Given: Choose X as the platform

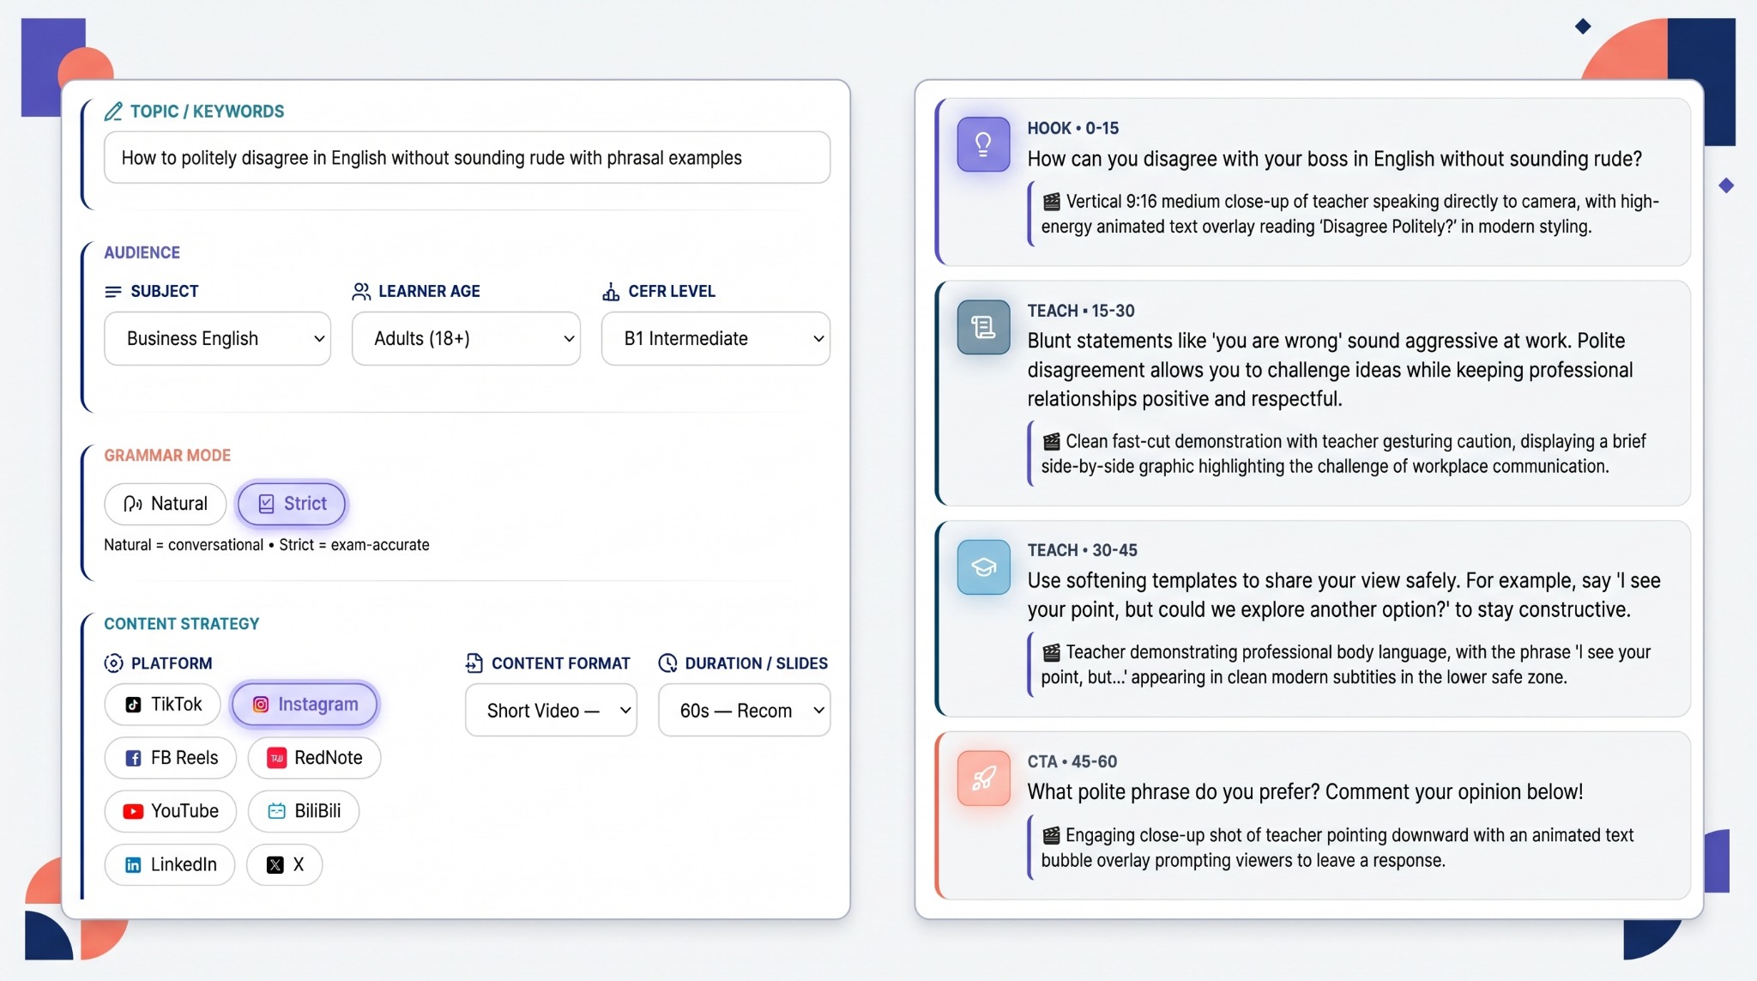Looking at the screenshot, I should (284, 865).
